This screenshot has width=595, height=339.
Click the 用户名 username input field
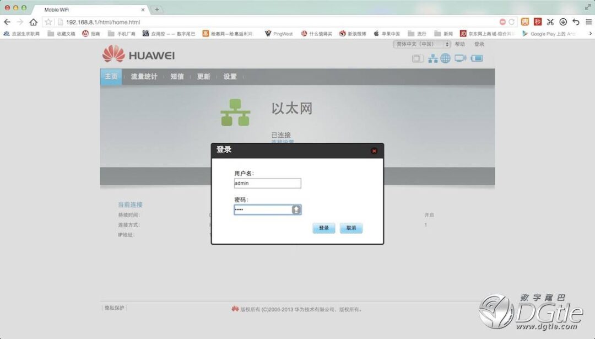pos(268,184)
